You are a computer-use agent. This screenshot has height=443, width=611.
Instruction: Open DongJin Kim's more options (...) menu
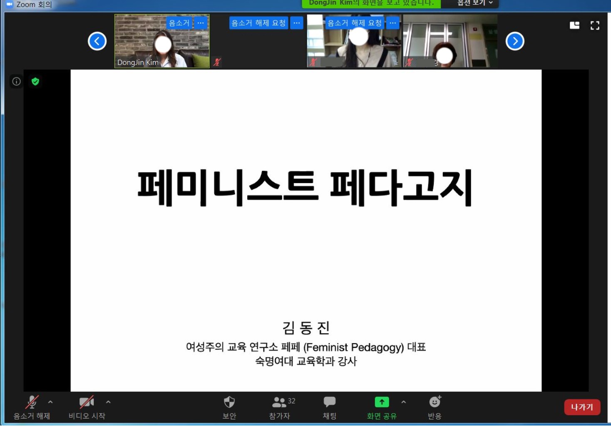pos(201,23)
